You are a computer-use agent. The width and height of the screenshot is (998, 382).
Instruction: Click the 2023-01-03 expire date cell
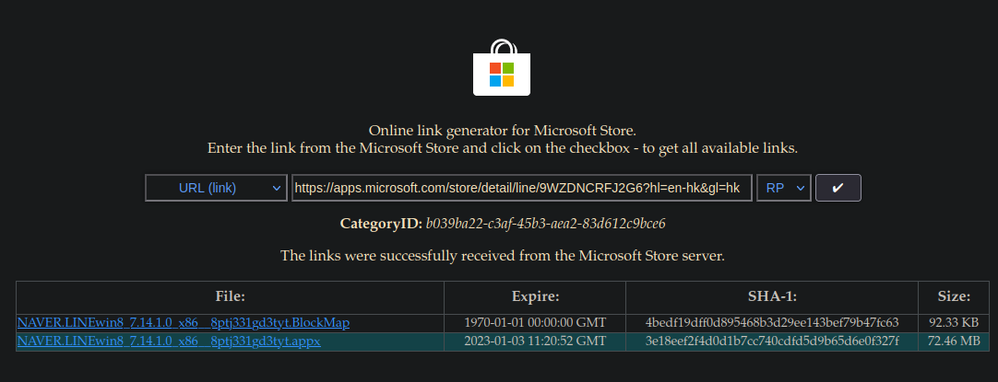(535, 341)
